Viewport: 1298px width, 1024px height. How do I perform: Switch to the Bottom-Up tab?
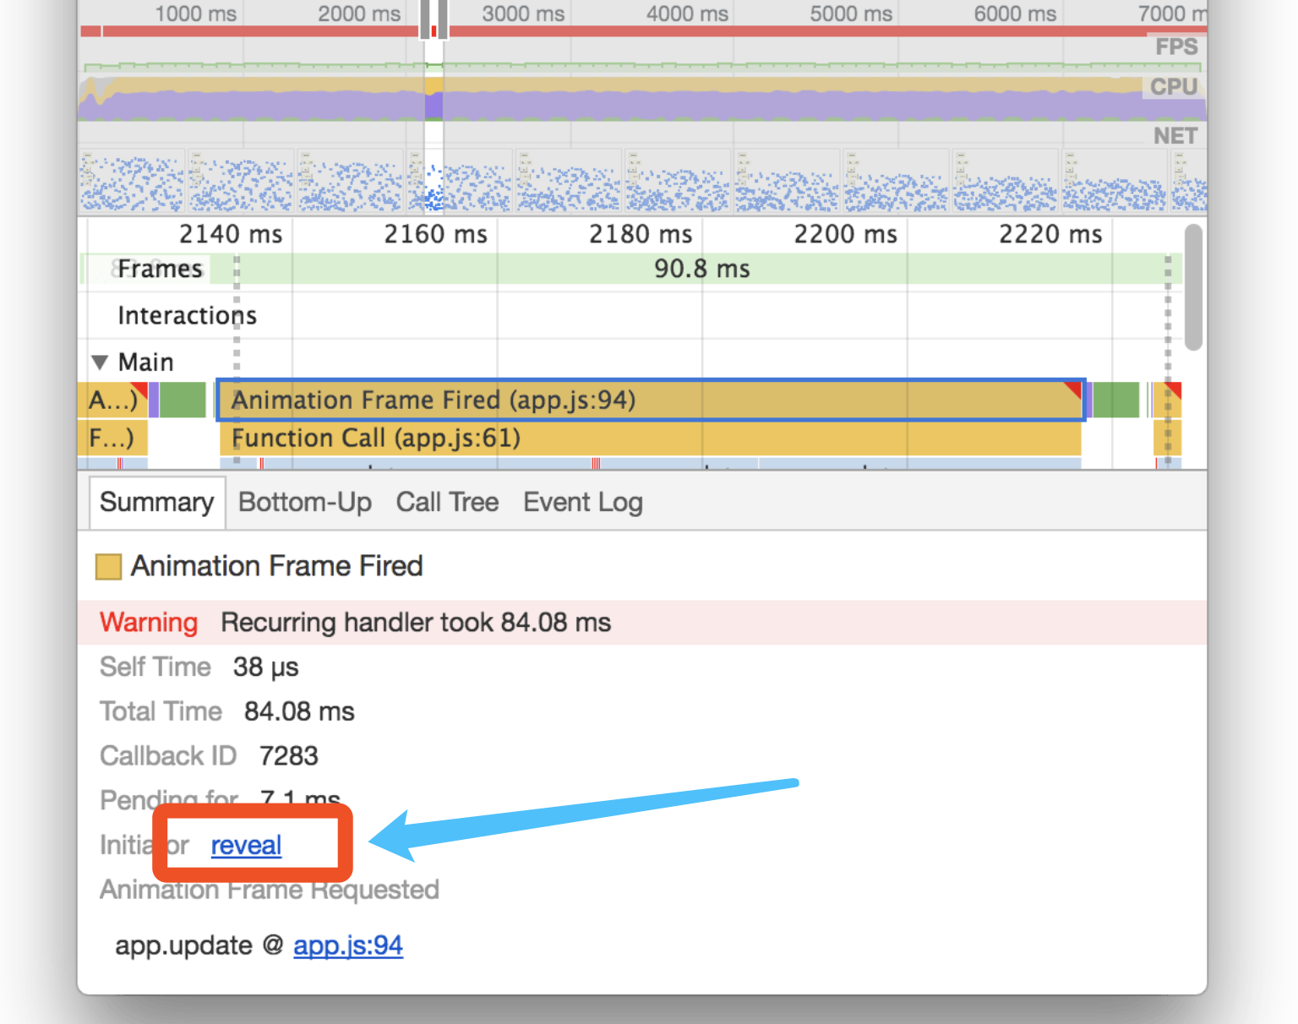[x=305, y=503]
